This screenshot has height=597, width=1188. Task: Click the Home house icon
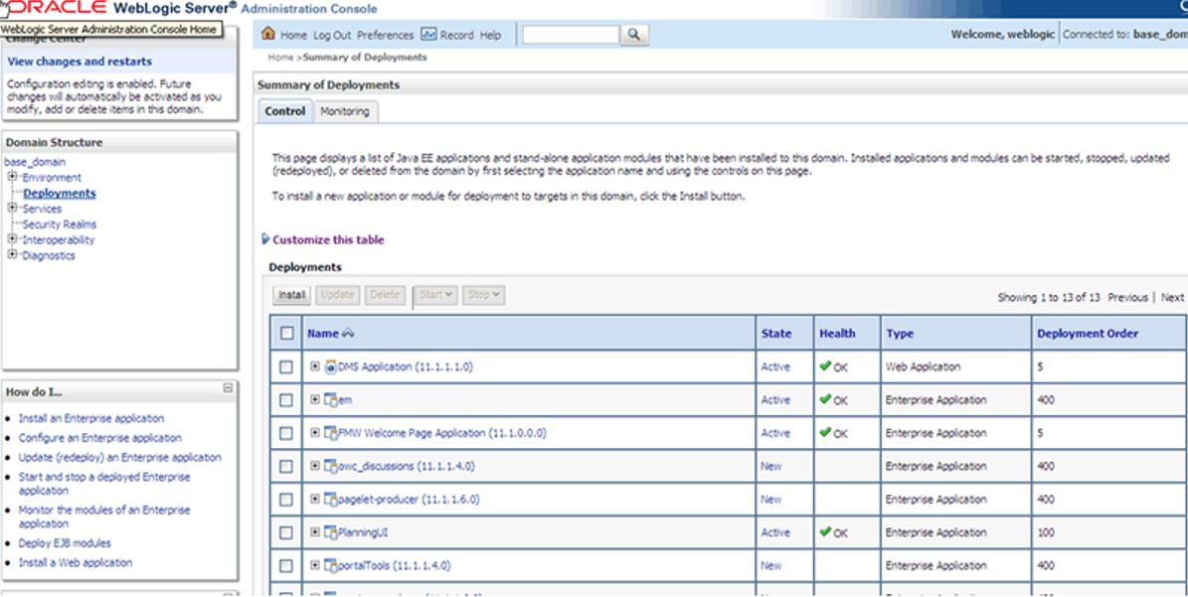[x=267, y=34]
